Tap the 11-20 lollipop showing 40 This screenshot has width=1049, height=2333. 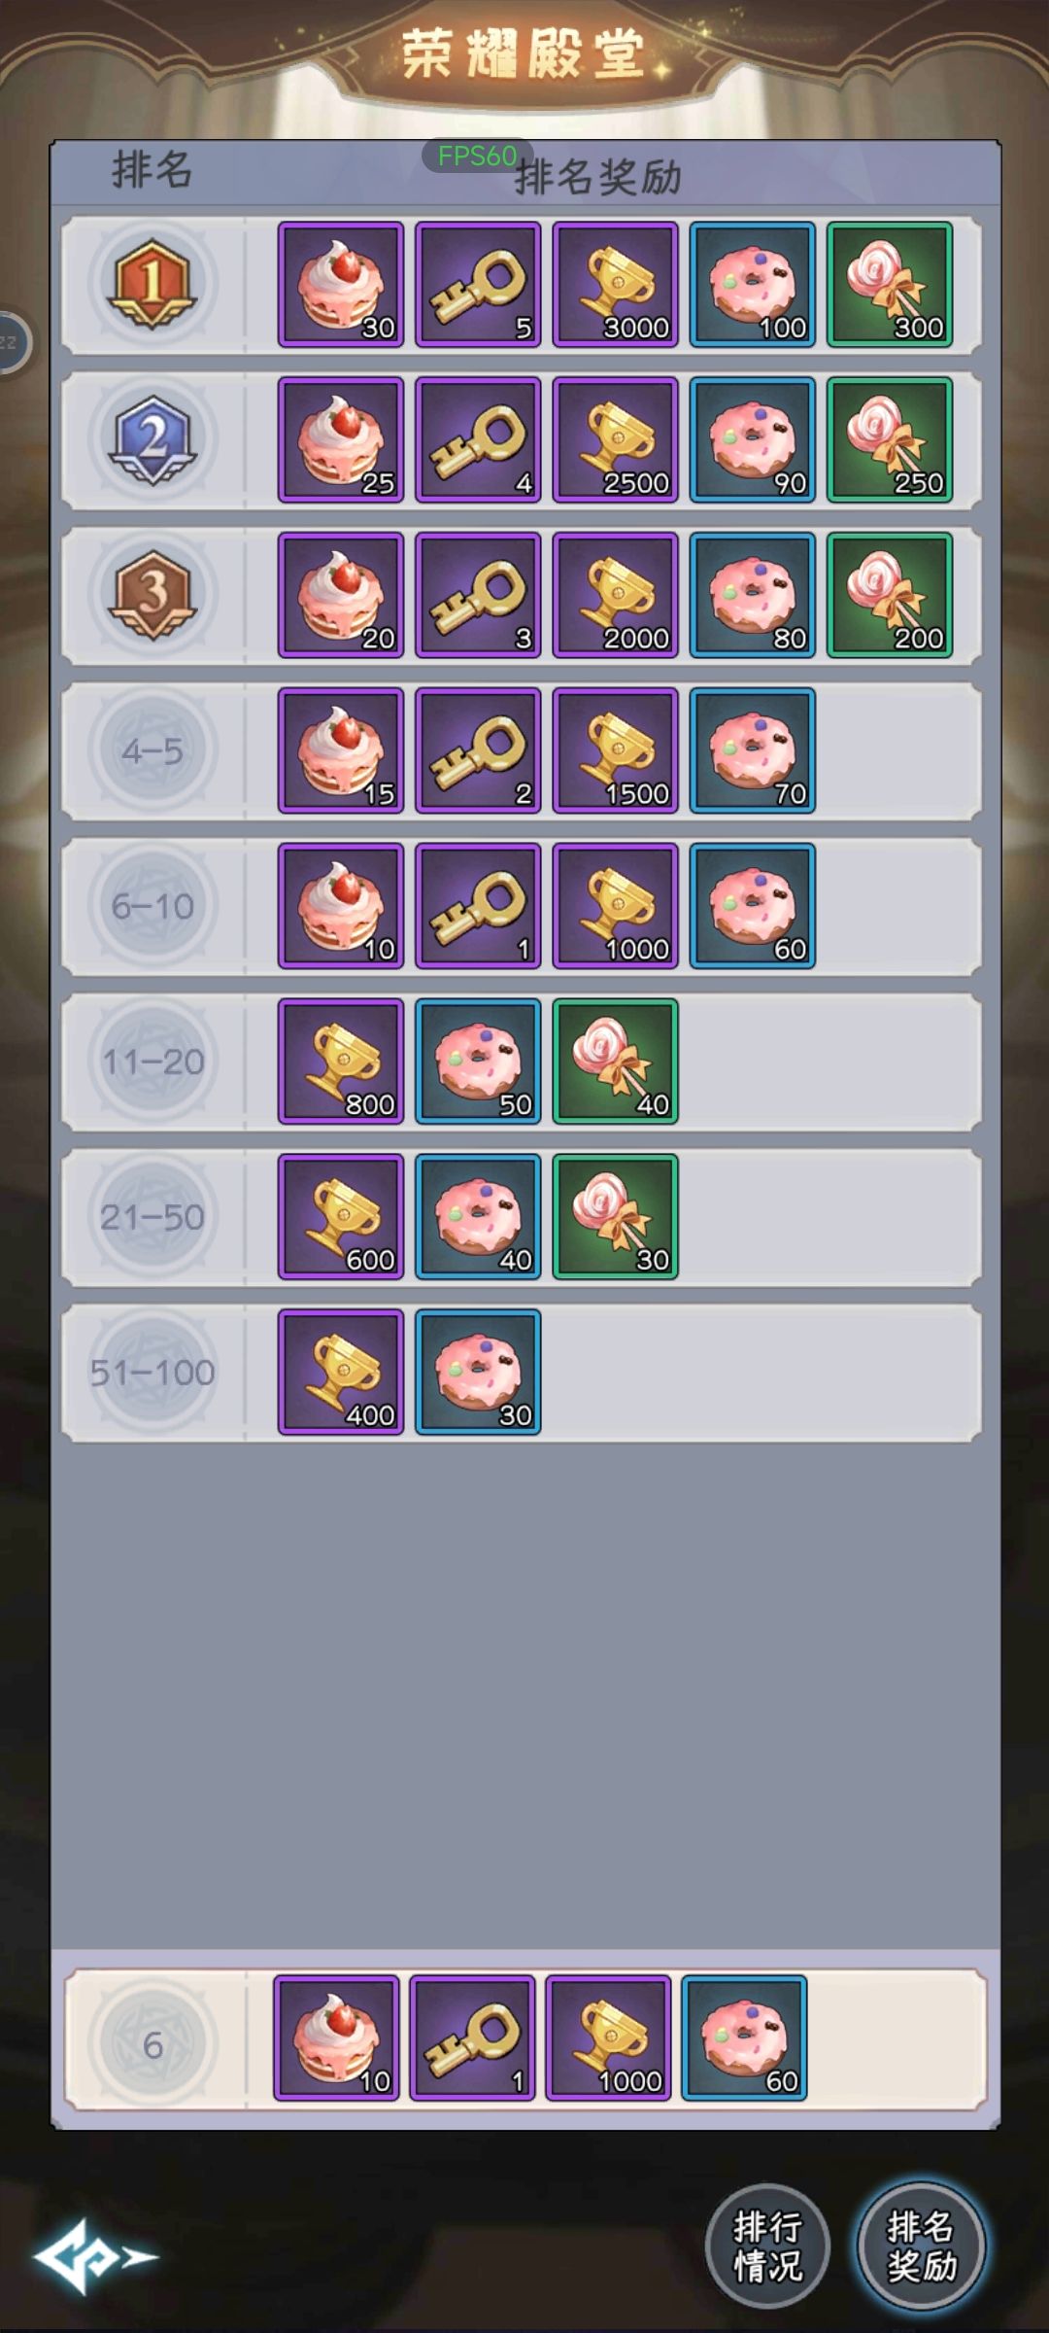coord(615,1062)
